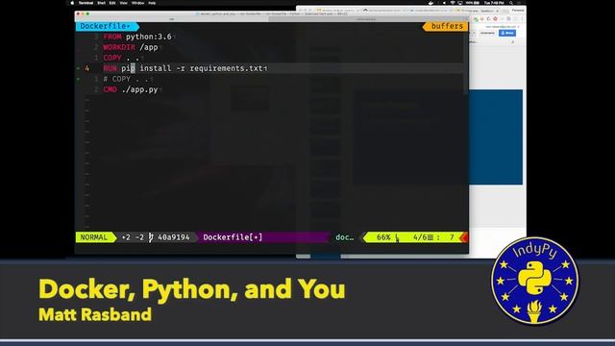Click the 4/6 line counter in status bar
Image resolution: width=615 pixels, height=346 pixels.
coord(420,237)
